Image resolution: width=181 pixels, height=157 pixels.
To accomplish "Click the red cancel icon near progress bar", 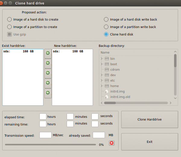I will 112,143.
